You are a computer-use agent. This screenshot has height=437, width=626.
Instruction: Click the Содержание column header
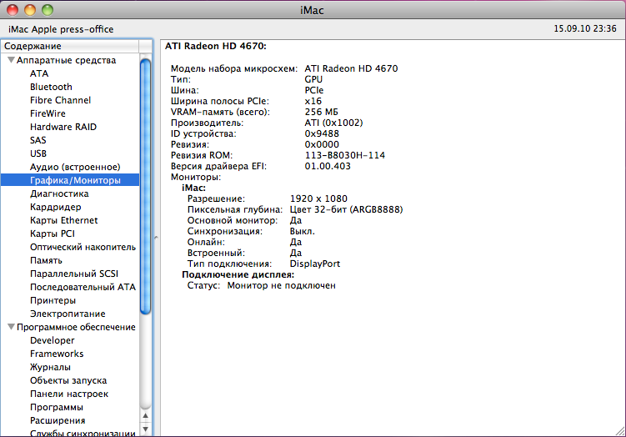tap(70, 46)
